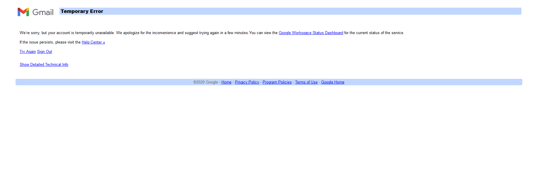
Task: Open the Home footer link
Action: point(226,82)
